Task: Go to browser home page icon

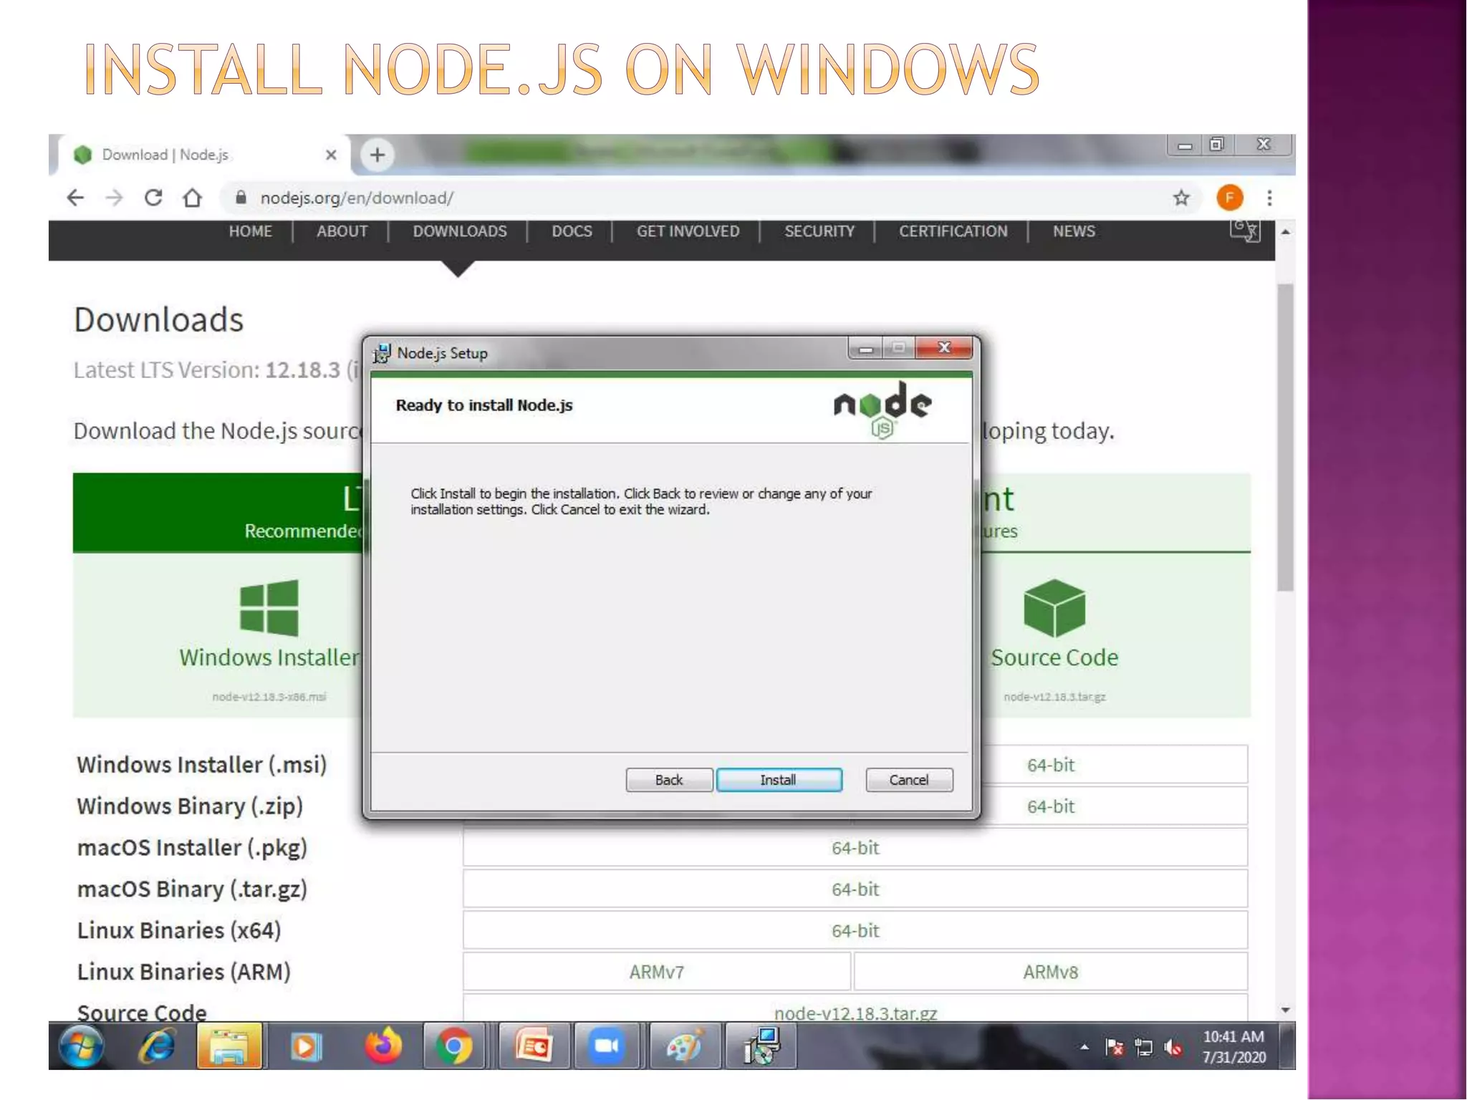Action: 192,198
